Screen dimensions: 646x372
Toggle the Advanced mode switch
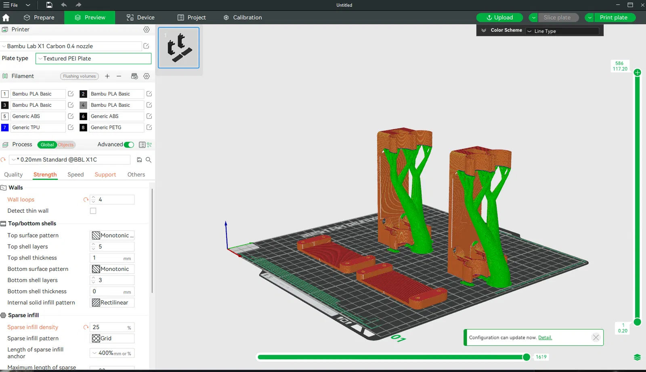(x=129, y=145)
